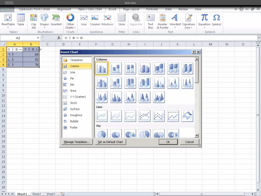Insert a Line sparkline
Viewport: 261px width, 196px height.
pos(84,20)
